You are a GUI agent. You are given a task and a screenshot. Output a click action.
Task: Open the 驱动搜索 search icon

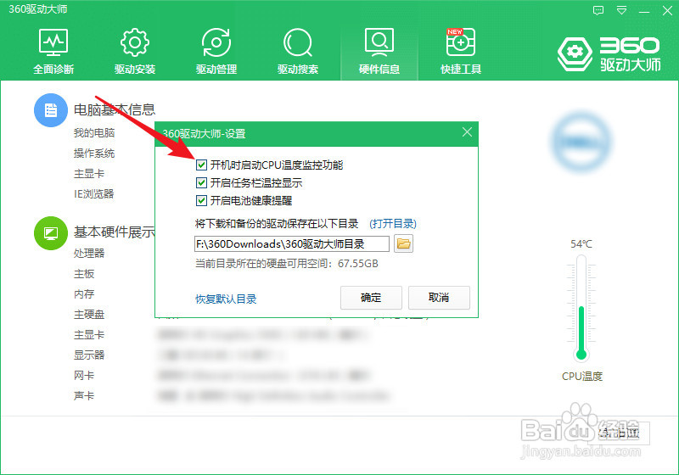click(298, 42)
